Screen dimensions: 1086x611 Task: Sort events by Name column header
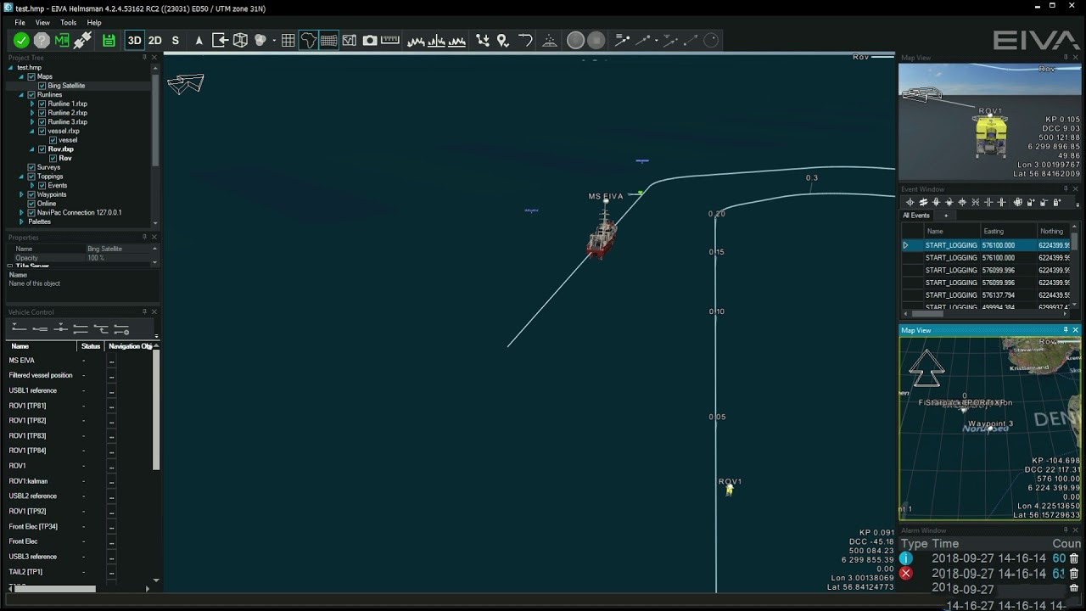coord(934,231)
